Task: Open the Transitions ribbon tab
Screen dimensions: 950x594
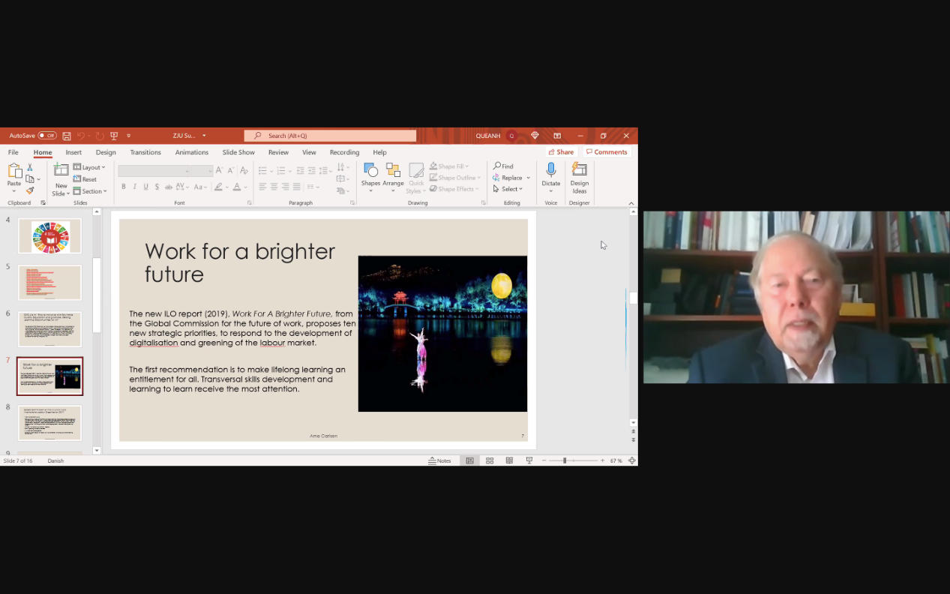Action: 145,152
